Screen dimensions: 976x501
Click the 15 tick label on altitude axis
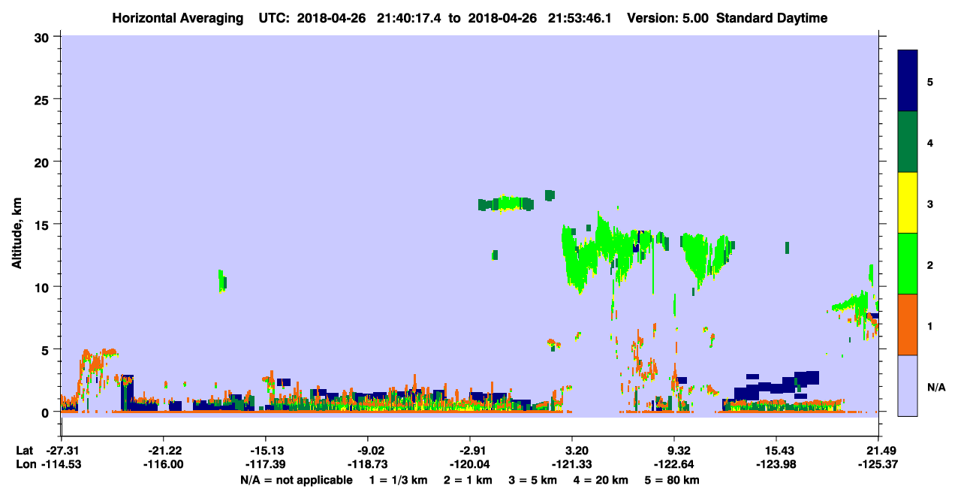point(43,225)
